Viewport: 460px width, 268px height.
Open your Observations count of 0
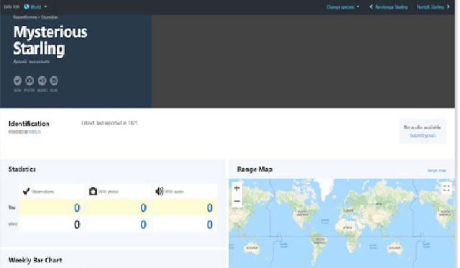click(77, 208)
